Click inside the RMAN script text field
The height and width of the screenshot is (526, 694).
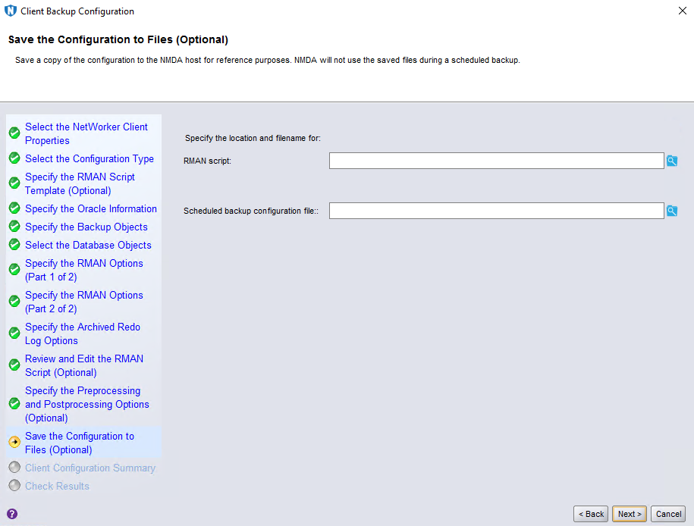(x=496, y=161)
